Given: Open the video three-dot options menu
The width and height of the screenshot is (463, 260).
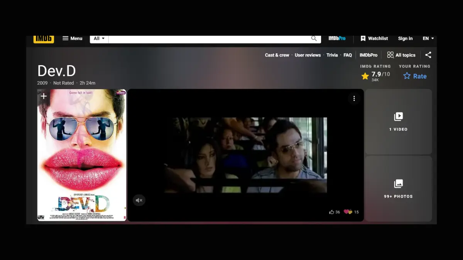Looking at the screenshot, I should click(354, 99).
